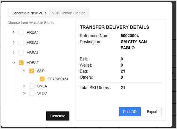Expand the AREA3 tree node
This screenshot has height=129, width=177.
pos(14,42)
